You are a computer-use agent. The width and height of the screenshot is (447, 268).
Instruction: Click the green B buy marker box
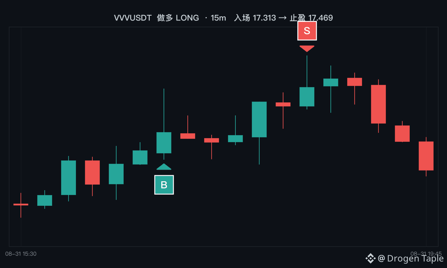(x=164, y=185)
